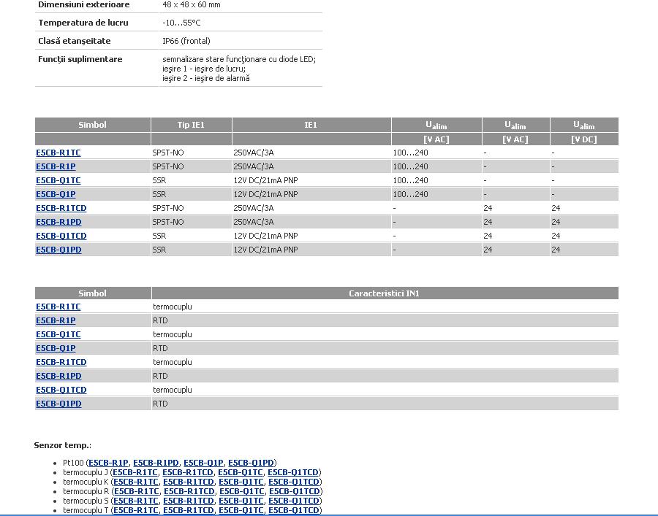Follow E5CB-R1TCD link in termocuplu K bullet
Viewport: 658px width, 516px height.
[189, 482]
